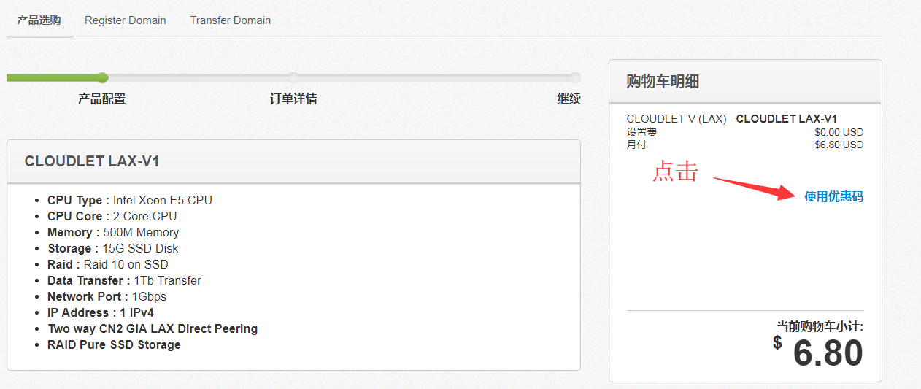Open the Transfer Domain tab

click(230, 20)
